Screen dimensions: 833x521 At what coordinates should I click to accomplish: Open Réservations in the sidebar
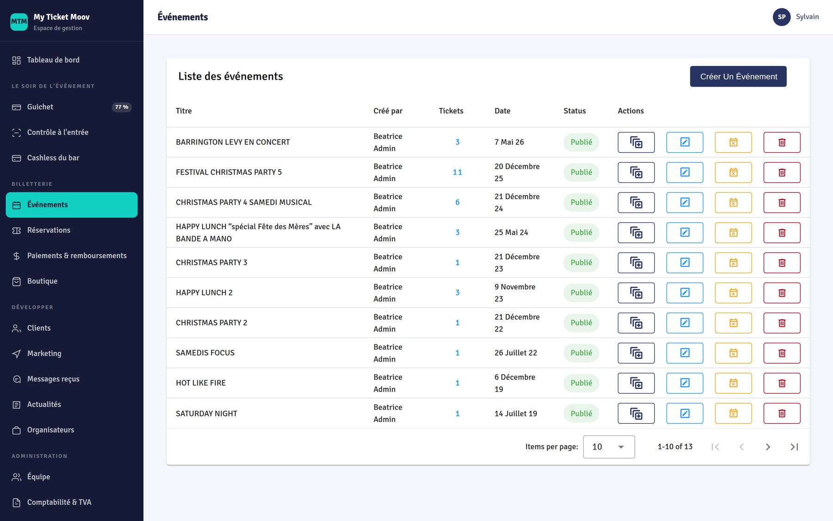click(x=72, y=230)
